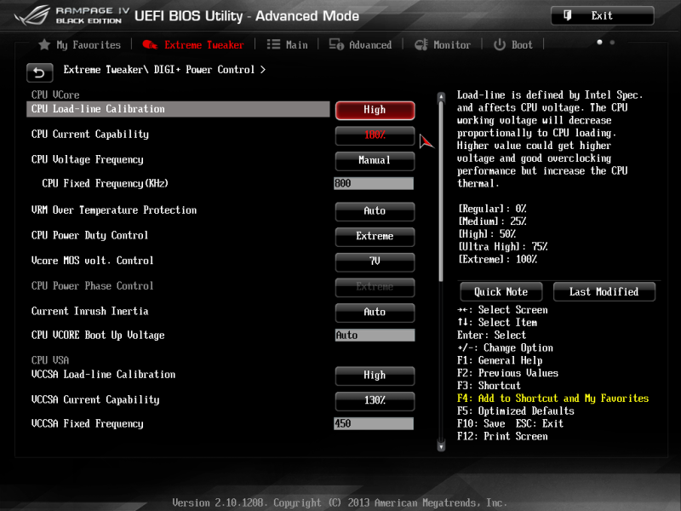Open VRM Over Temperature Protection dropdown
The image size is (681, 511).
(x=375, y=210)
